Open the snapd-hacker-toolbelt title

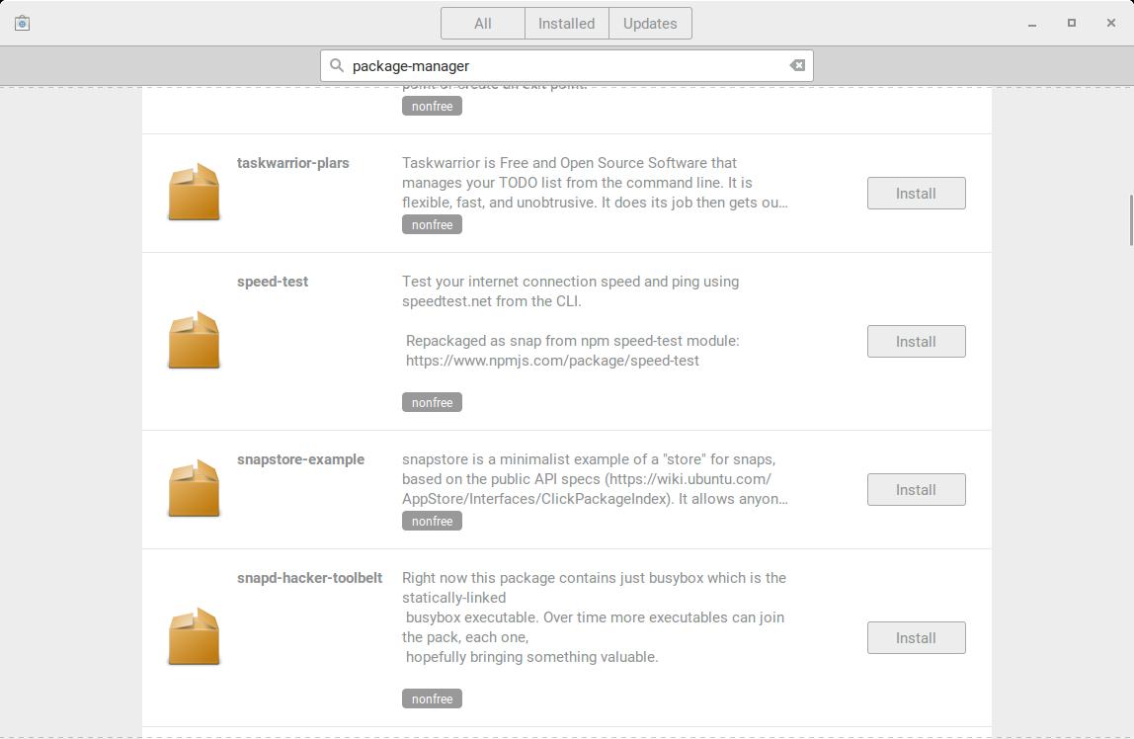309,578
